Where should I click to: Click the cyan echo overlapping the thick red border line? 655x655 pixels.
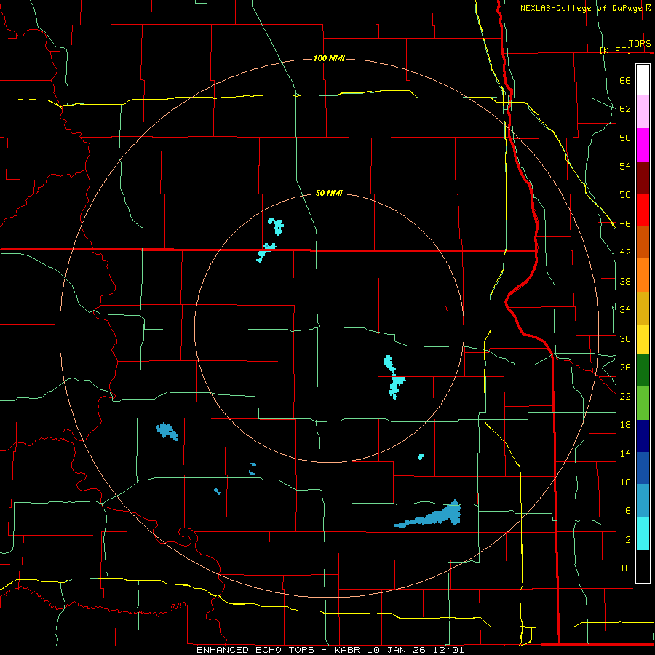266,253
